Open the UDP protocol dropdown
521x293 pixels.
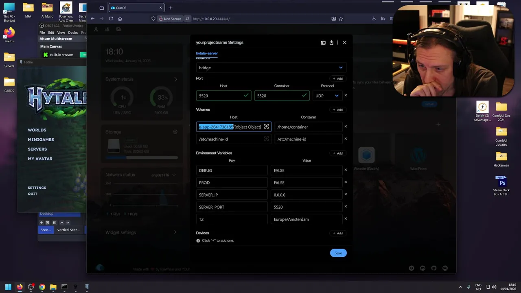tap(327, 96)
